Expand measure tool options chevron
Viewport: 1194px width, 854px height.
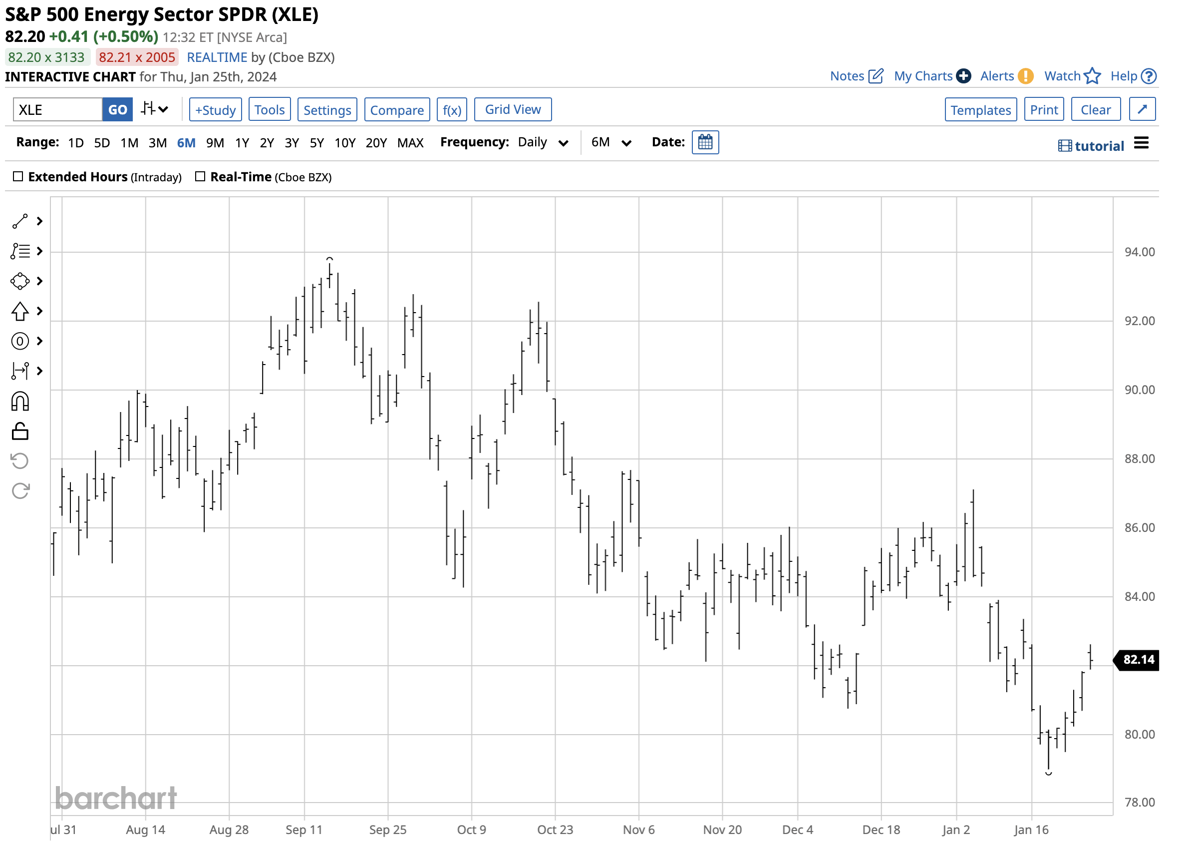tap(39, 371)
